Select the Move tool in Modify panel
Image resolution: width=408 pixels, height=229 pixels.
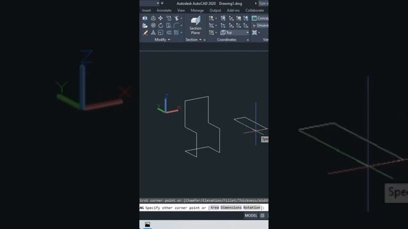click(x=161, y=18)
